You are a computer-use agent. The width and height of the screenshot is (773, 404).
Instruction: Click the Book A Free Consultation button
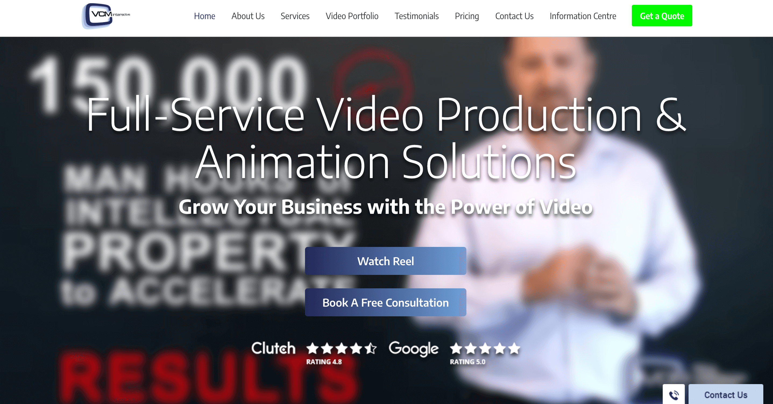point(386,302)
